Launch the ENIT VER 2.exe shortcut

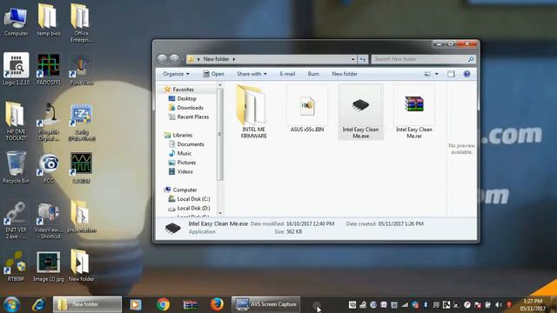coord(16,219)
